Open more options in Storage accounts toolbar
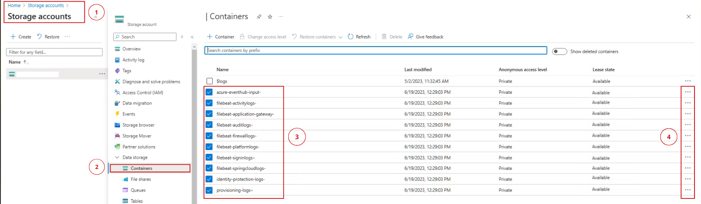Viewport: 701px width, 204px height. click(67, 37)
